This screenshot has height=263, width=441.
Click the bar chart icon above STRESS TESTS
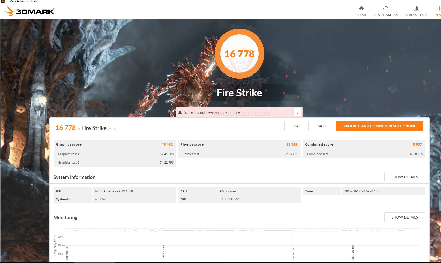click(x=416, y=8)
